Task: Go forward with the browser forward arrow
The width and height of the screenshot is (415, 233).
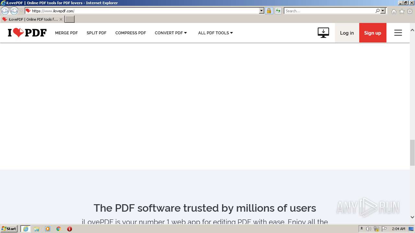Action: tap(14, 11)
